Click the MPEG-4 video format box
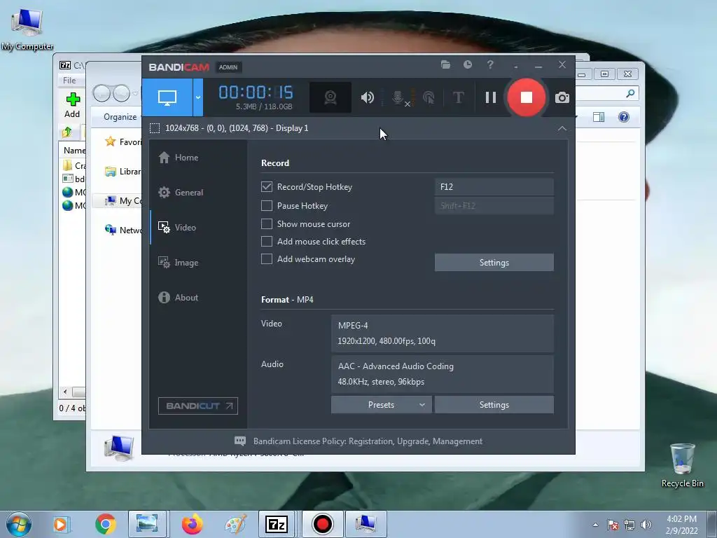This screenshot has height=538, width=717. pos(443,333)
